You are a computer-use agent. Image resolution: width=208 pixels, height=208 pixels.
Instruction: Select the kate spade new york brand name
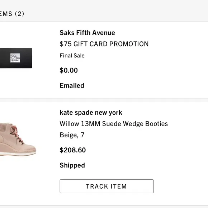[91, 113]
